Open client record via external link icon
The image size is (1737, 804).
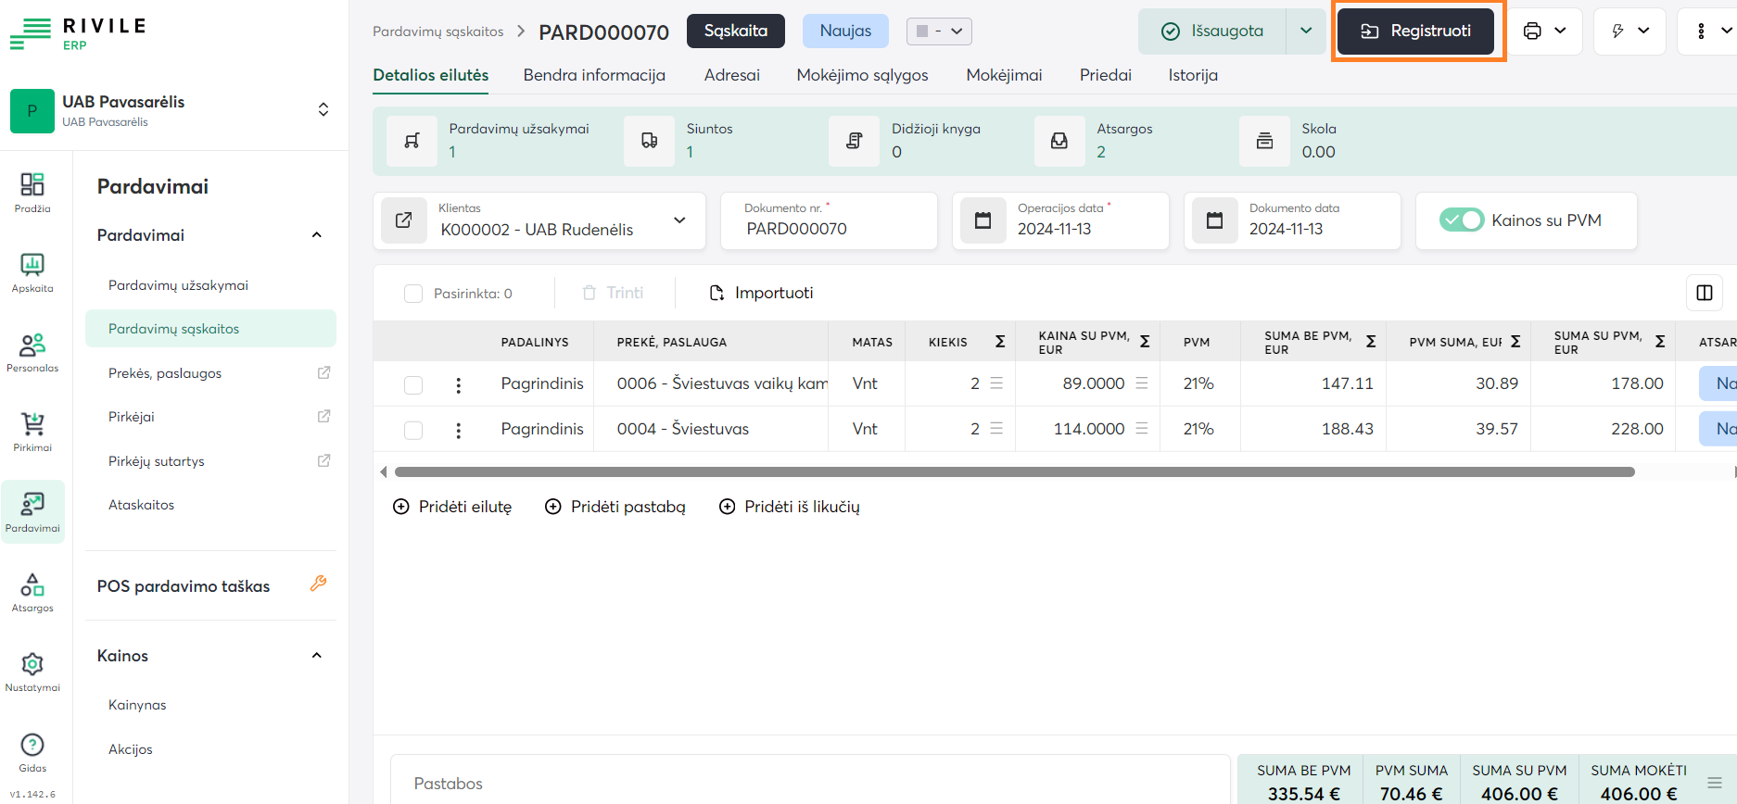[x=404, y=220]
